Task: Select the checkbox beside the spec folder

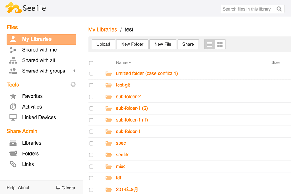Action: [x=91, y=143]
